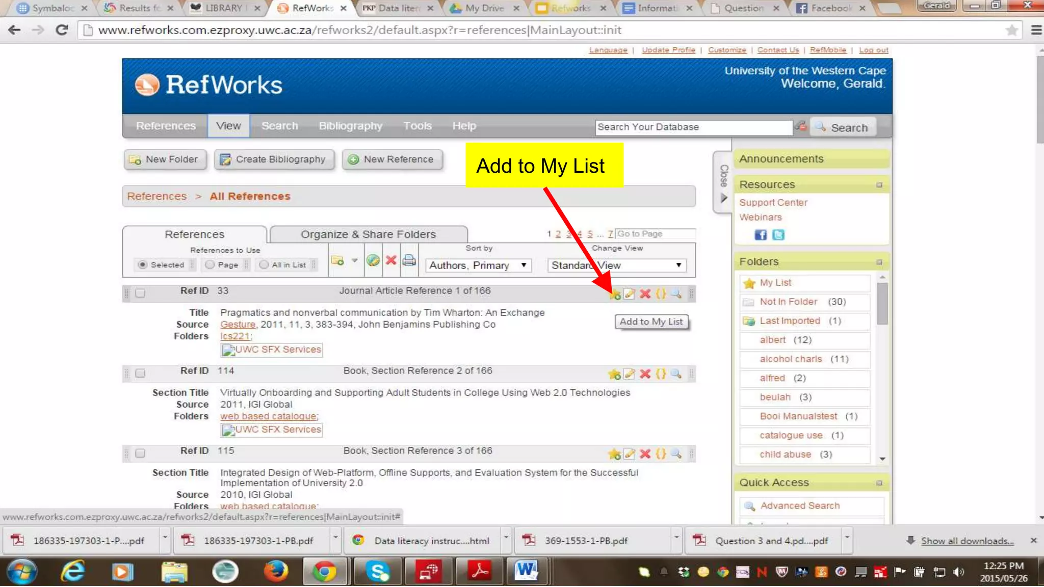
Task: Click the Search Your Database field
Action: point(693,127)
